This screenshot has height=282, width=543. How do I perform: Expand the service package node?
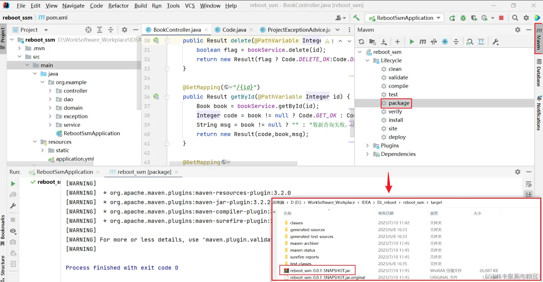coord(50,125)
